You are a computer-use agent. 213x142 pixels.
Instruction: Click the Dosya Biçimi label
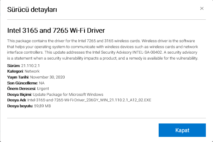coord(19,94)
